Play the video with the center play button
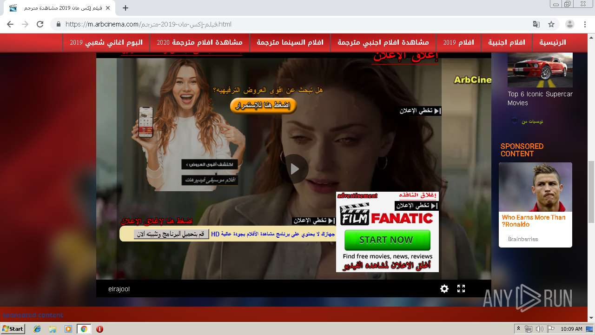This screenshot has height=335, width=595. pyautogui.click(x=295, y=169)
